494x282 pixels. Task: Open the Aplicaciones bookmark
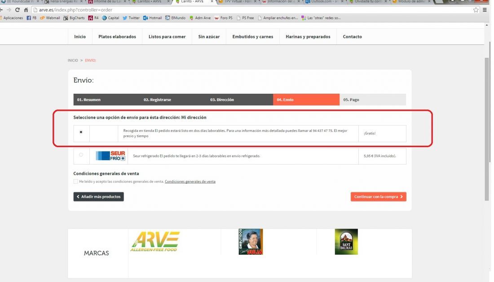[x=12, y=18]
